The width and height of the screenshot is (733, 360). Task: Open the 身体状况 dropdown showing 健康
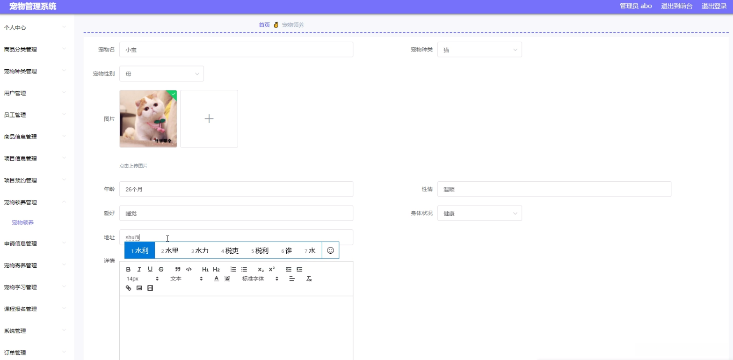(479, 213)
